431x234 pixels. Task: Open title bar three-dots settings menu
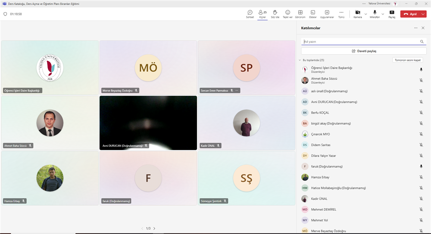pos(364,3)
